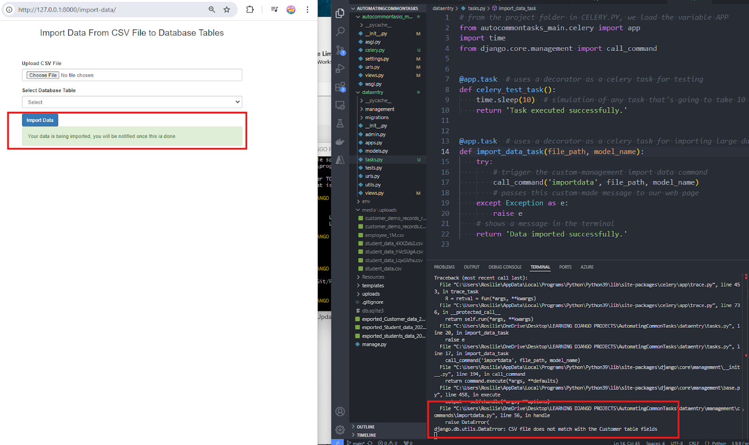This screenshot has height=445, width=749.
Task: Expand the uploads folder
Action: tap(371, 294)
